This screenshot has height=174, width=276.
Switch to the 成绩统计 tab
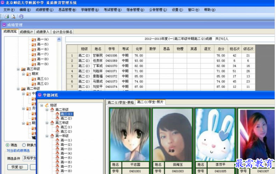coord(26,32)
